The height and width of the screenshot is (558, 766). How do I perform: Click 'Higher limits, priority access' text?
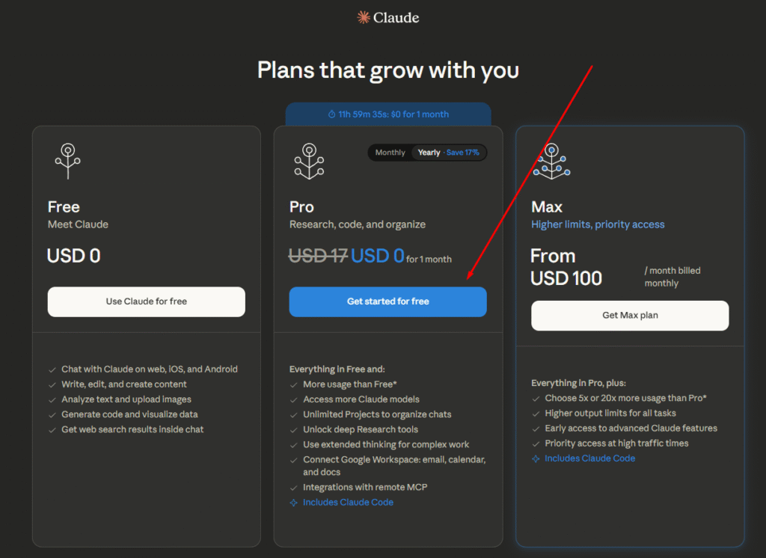598,224
